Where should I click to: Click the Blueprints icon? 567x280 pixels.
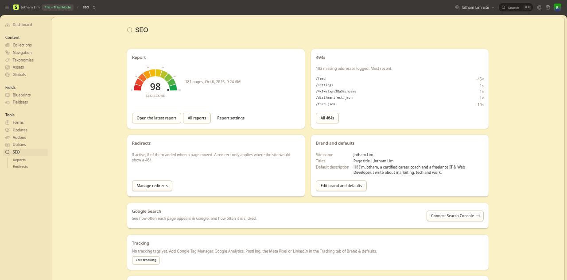(8, 95)
